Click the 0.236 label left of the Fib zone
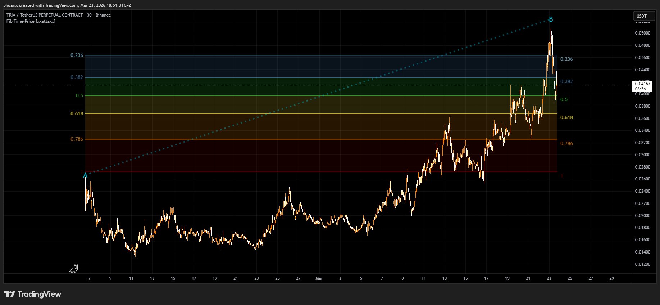 coord(77,55)
